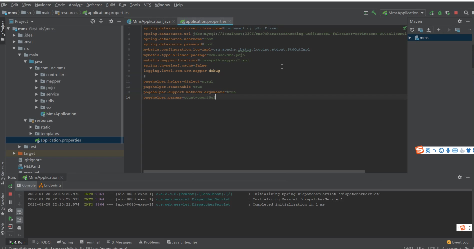
Task: Click the Debug MmsApplication bug icon
Action: [440, 13]
